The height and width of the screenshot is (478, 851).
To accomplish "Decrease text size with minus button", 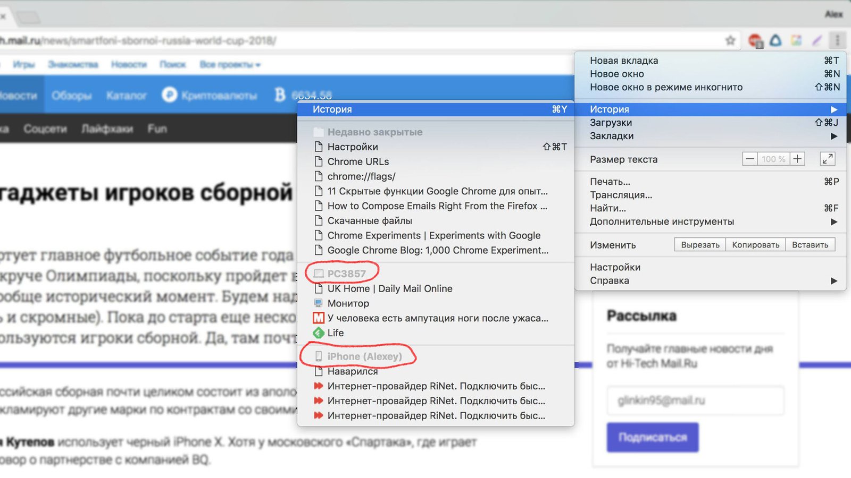I will click(750, 159).
